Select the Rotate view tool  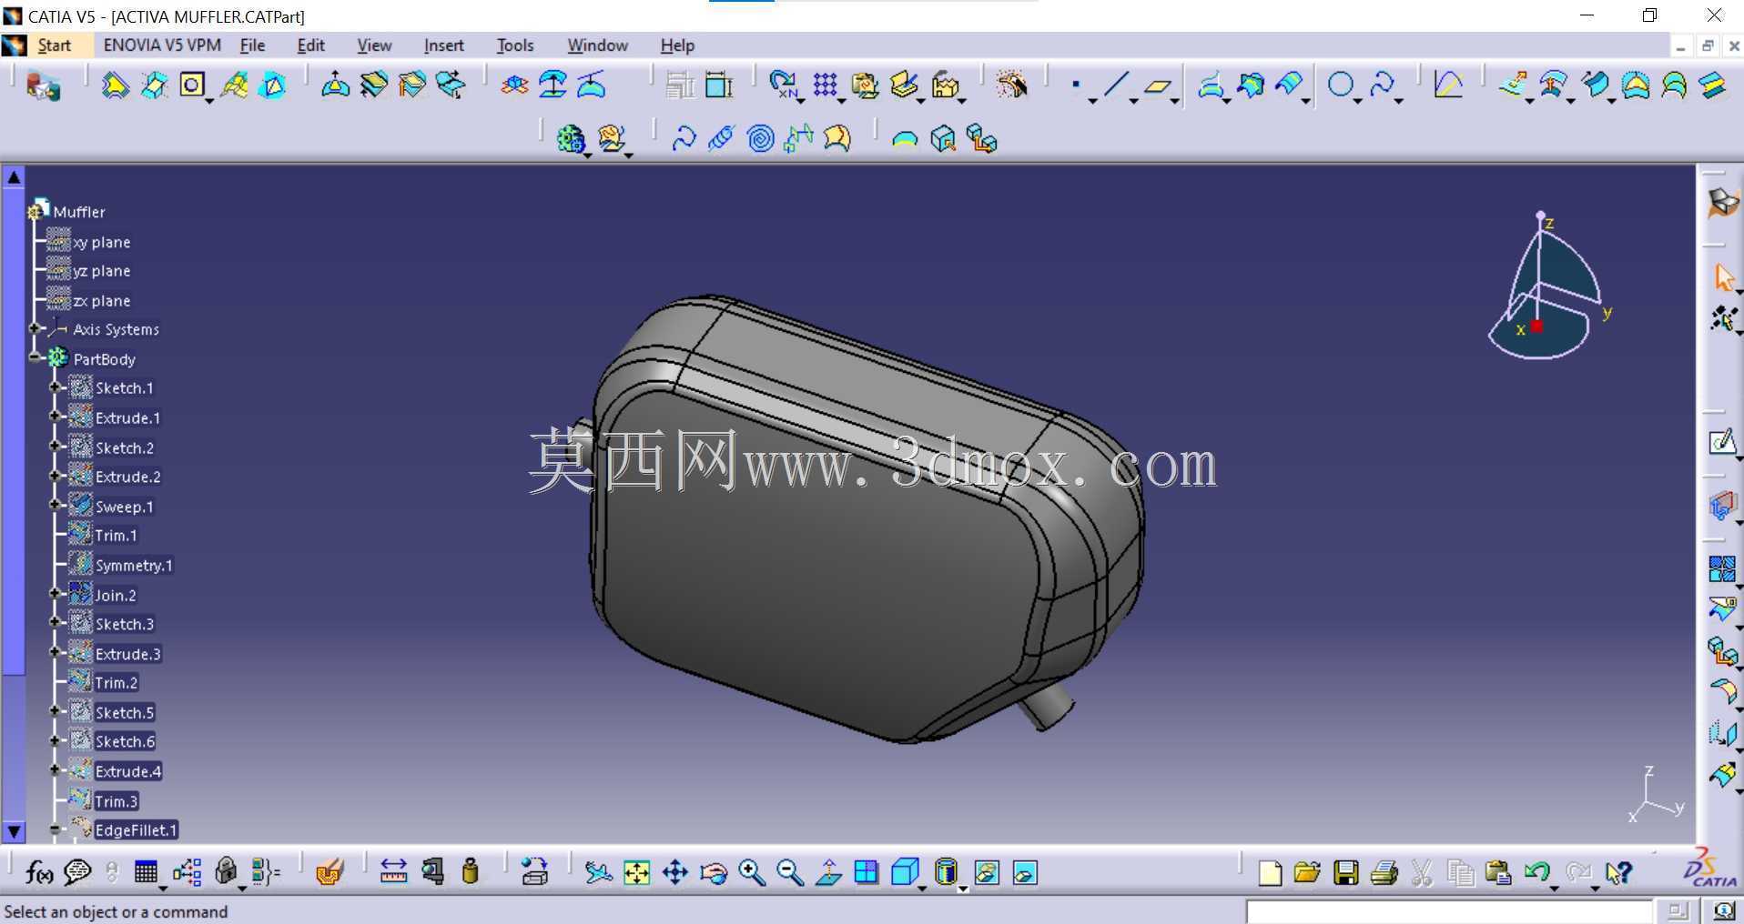714,874
